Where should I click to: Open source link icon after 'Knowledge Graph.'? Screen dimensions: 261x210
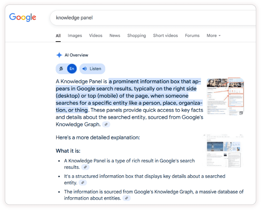(106, 124)
